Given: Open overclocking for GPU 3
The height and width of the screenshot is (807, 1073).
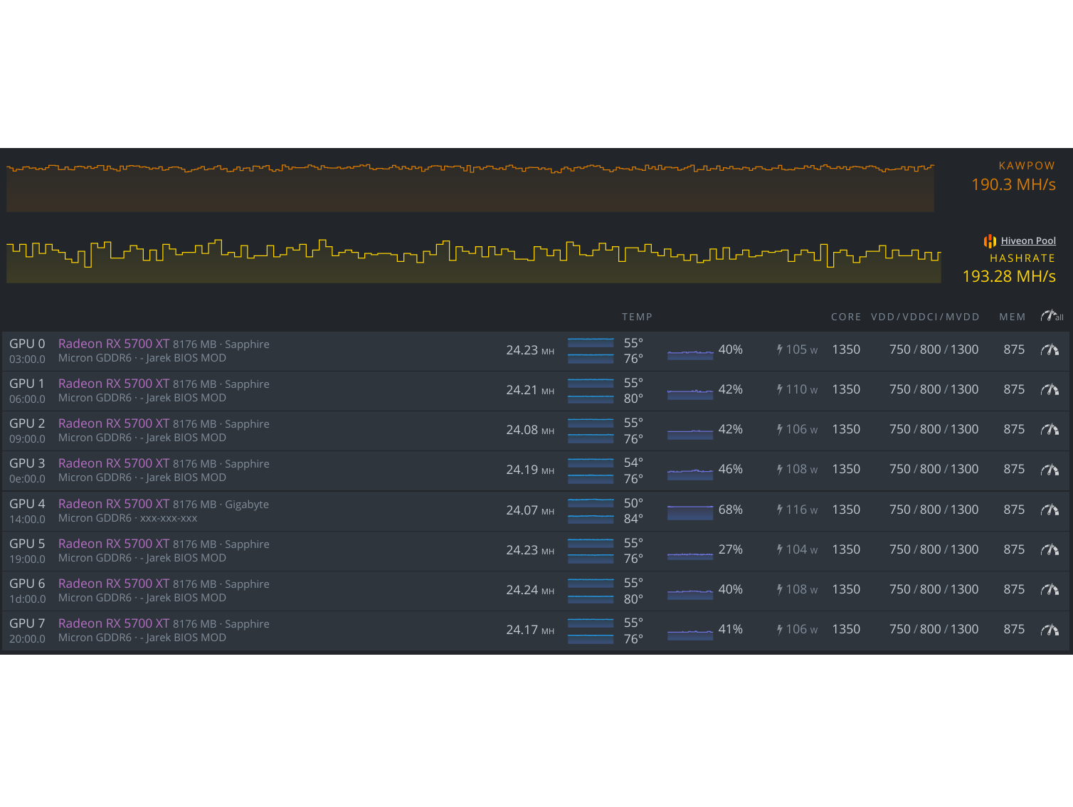Looking at the screenshot, I should [1050, 470].
